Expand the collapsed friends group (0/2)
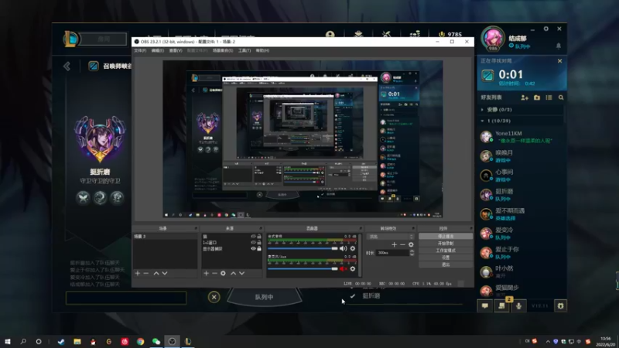Viewport: 619px width, 348px height. pos(482,110)
